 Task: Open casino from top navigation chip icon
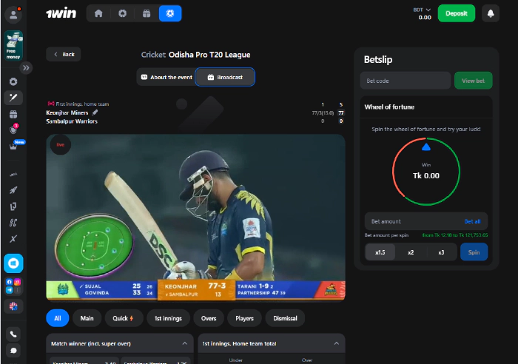123,13
